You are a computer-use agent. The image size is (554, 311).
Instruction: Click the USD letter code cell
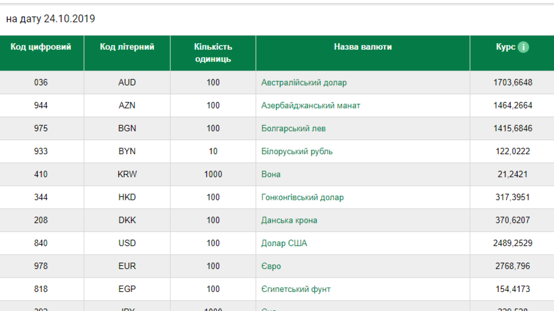pyautogui.click(x=127, y=243)
